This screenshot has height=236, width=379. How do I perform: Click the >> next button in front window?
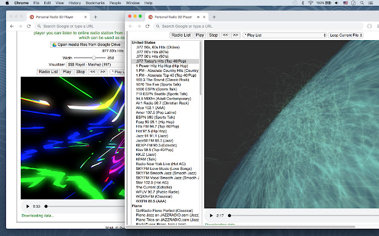236,35
